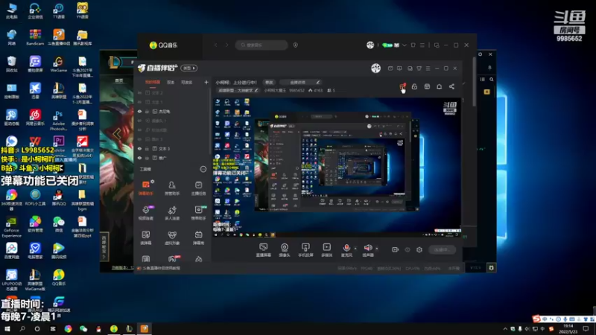This screenshot has height=335, width=596.
Task: Add a 摄像头 camera source
Action: point(285,250)
